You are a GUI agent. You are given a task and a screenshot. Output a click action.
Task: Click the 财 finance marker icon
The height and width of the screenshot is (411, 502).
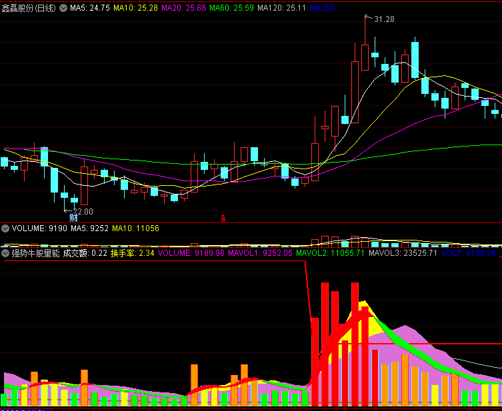click(73, 218)
